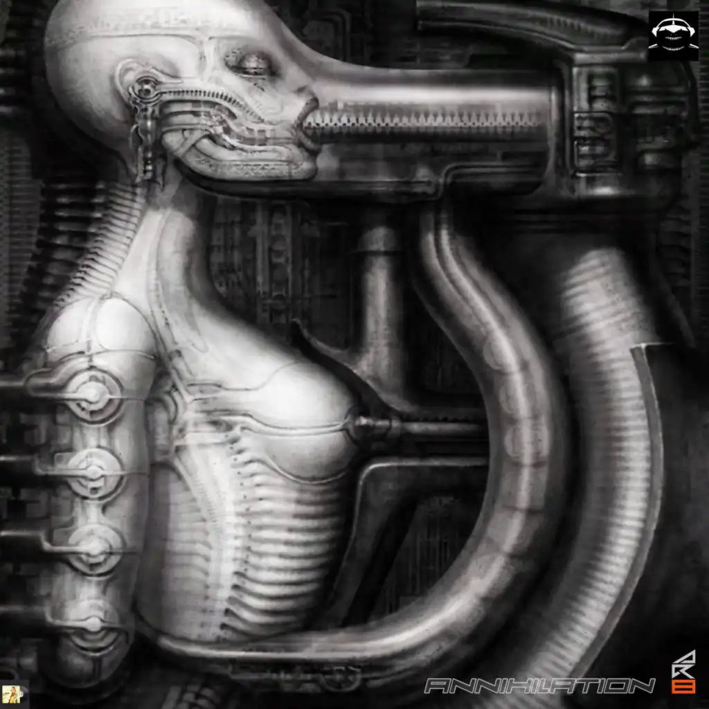
Task: Click the ANNIHILATION title text
Action: coord(539,686)
